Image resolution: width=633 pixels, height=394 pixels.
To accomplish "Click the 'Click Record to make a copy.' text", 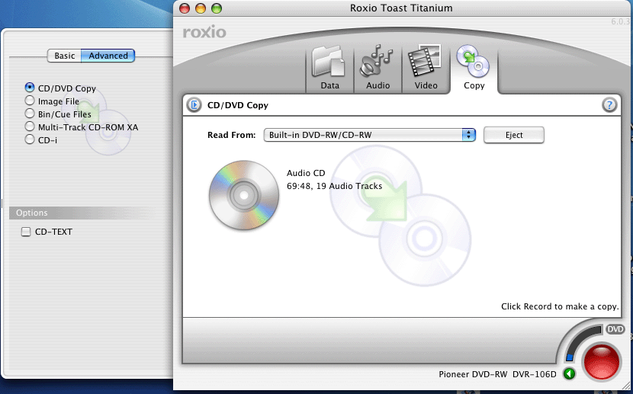I will click(560, 306).
